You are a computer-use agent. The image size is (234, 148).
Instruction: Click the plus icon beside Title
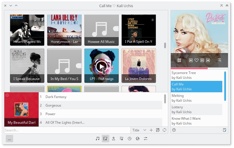151,130
